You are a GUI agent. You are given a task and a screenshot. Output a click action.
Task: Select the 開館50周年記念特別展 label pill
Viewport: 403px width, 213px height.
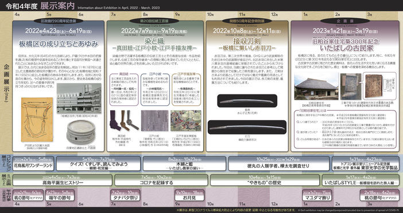(247, 21)
